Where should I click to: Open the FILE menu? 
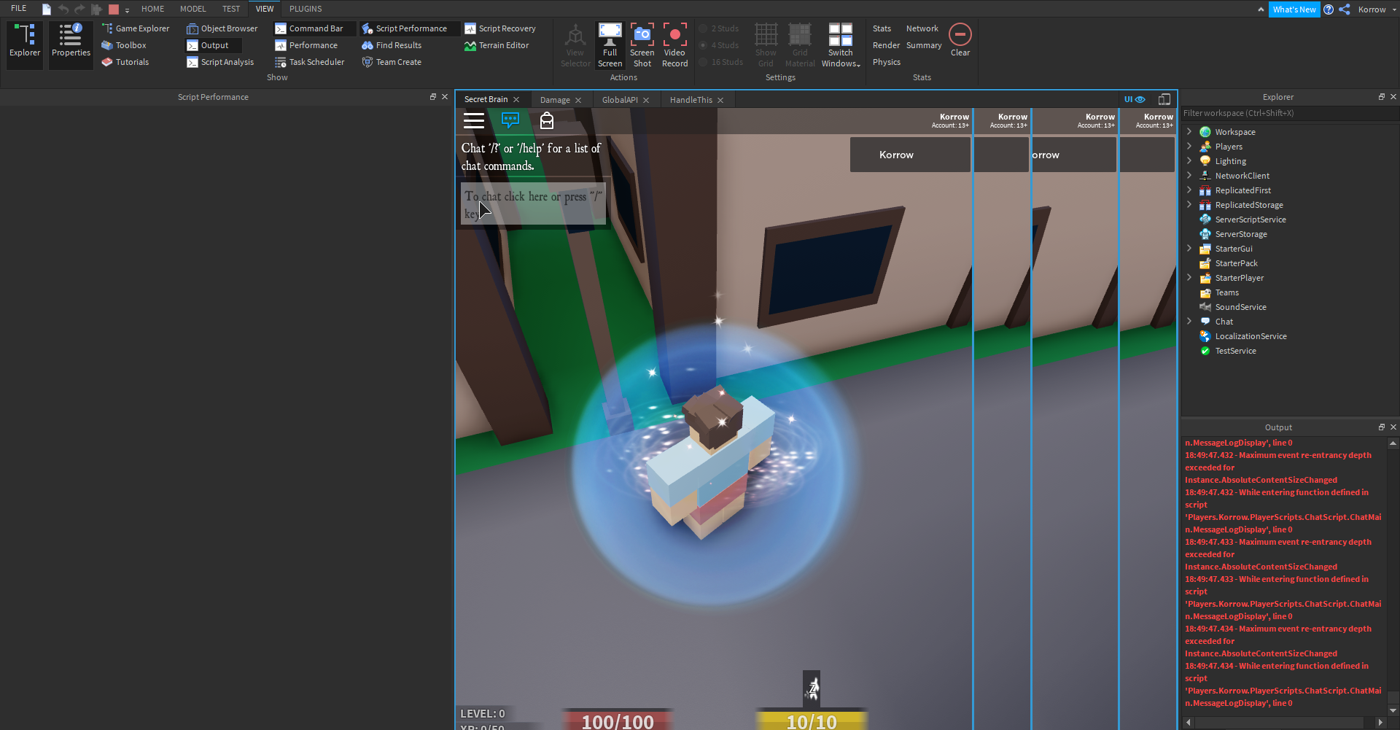(x=19, y=9)
